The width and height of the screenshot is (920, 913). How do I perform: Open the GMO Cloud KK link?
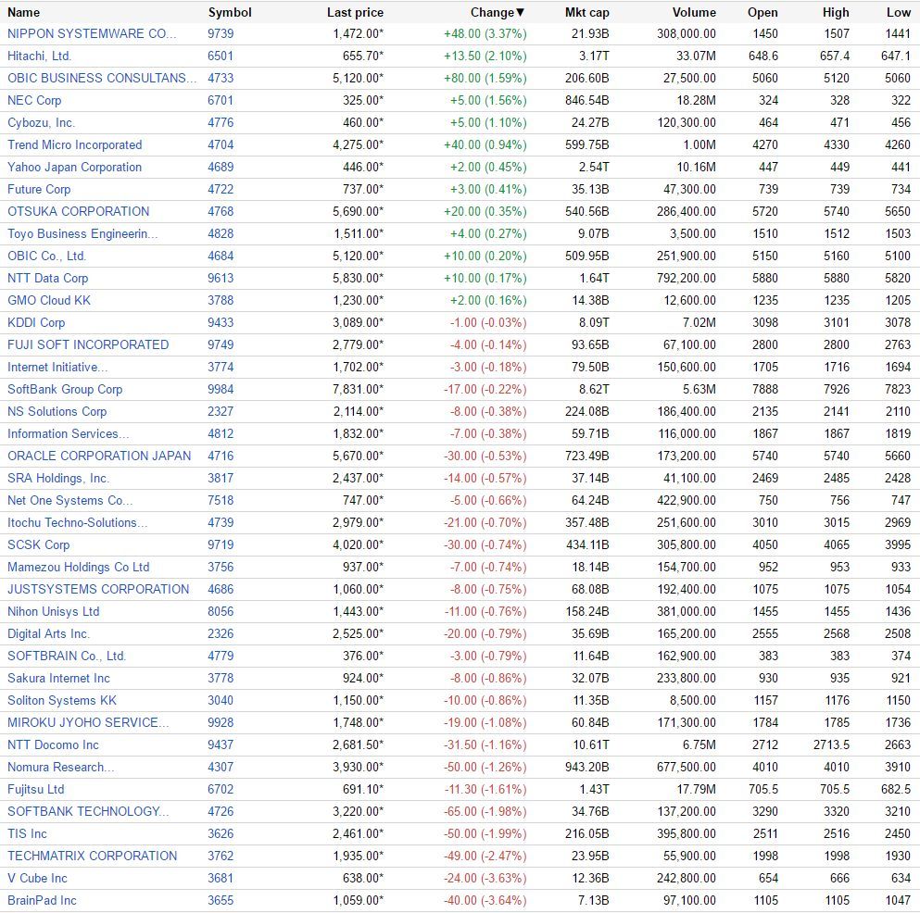point(49,301)
